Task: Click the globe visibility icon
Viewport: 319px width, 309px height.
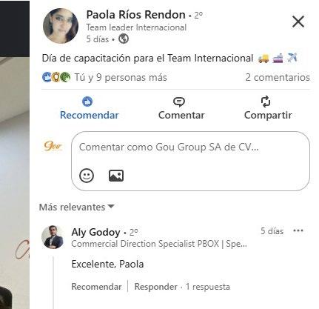Action: point(124,39)
